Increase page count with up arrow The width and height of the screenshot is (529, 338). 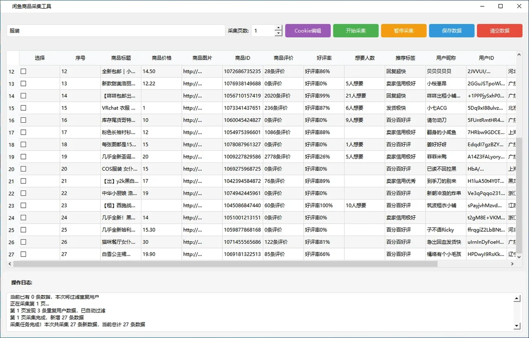[x=279, y=28]
